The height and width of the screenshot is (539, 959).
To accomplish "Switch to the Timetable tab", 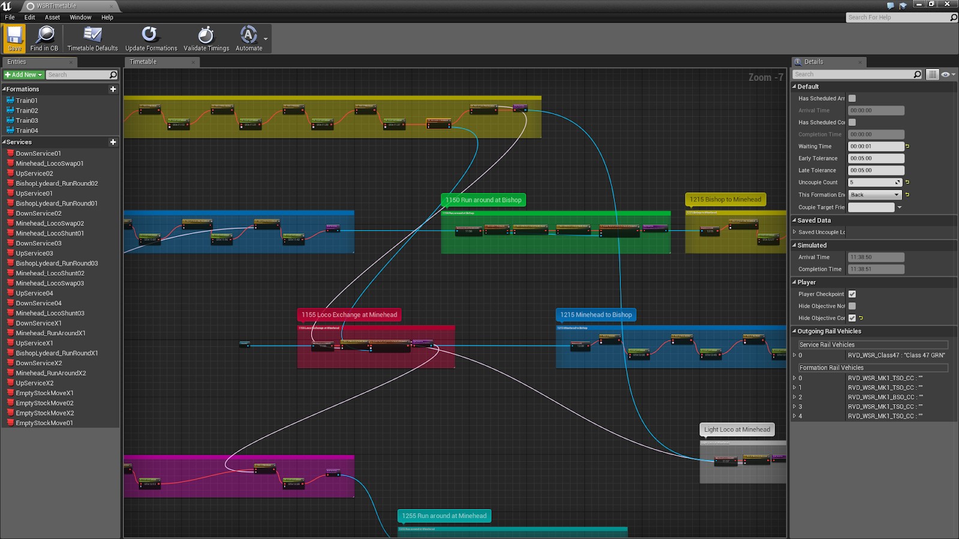I will click(x=143, y=62).
